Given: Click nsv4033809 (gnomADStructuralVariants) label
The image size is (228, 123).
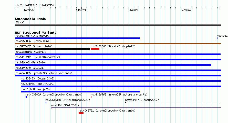Looking at the screenshot, I should point(54,94).
